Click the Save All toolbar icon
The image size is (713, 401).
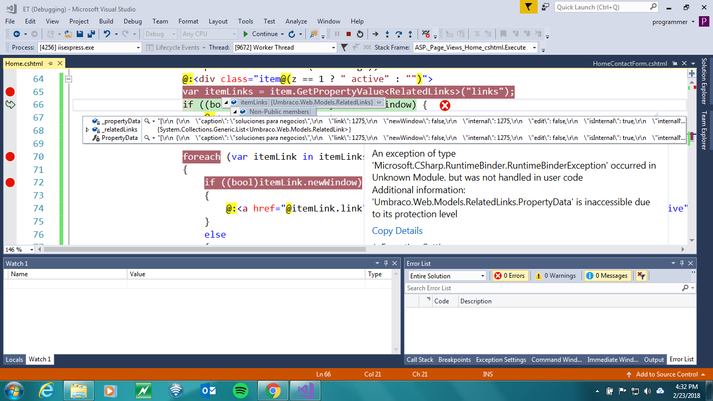pos(91,34)
